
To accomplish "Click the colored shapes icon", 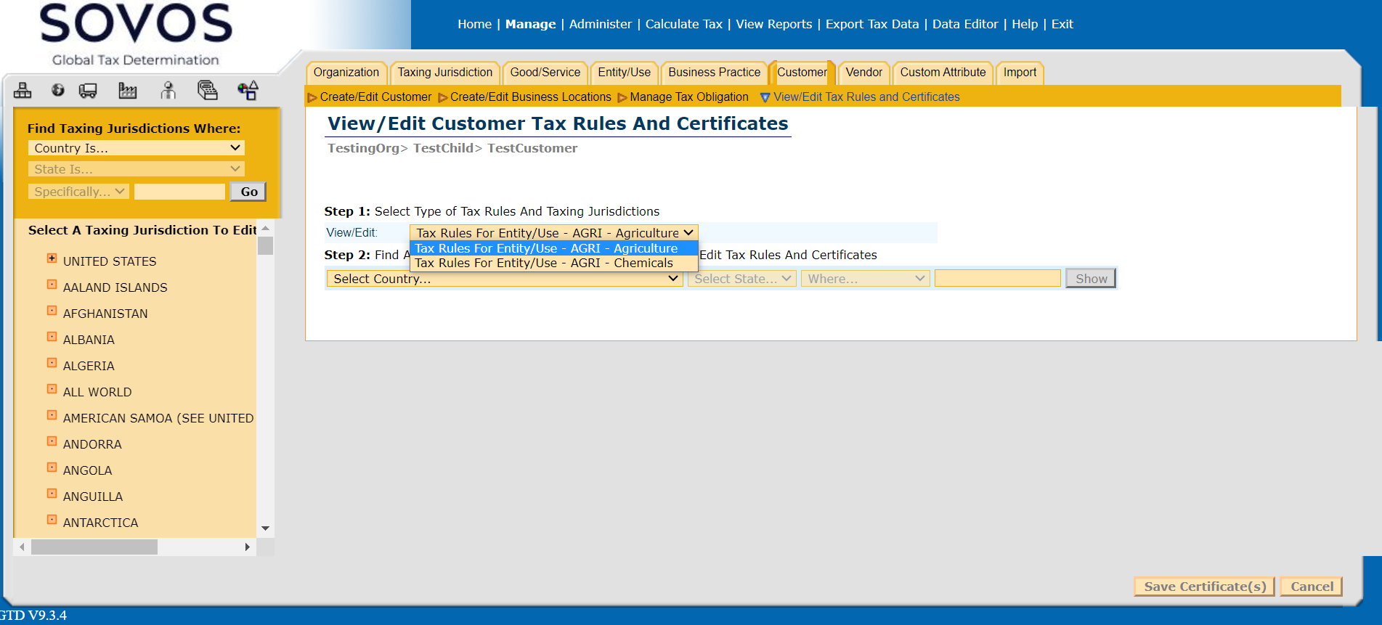I will point(248,90).
